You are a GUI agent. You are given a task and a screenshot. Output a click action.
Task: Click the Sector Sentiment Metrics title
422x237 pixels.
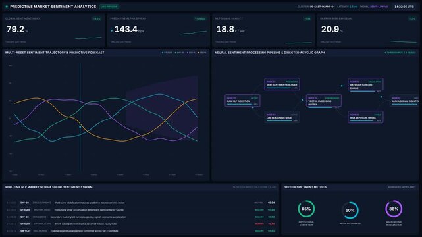click(x=305, y=187)
